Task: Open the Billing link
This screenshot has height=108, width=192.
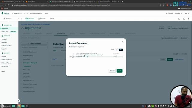Action: pos(46,13)
